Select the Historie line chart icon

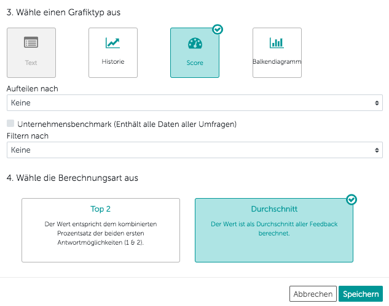tap(112, 43)
